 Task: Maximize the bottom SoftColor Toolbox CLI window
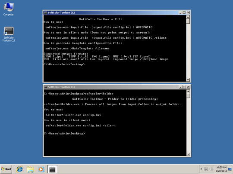(184, 87)
